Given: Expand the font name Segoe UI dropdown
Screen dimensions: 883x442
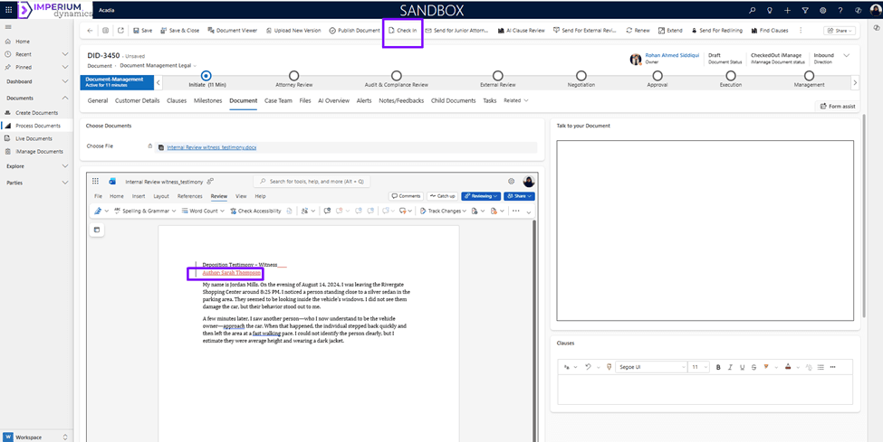Looking at the screenshot, I should click(651, 367).
